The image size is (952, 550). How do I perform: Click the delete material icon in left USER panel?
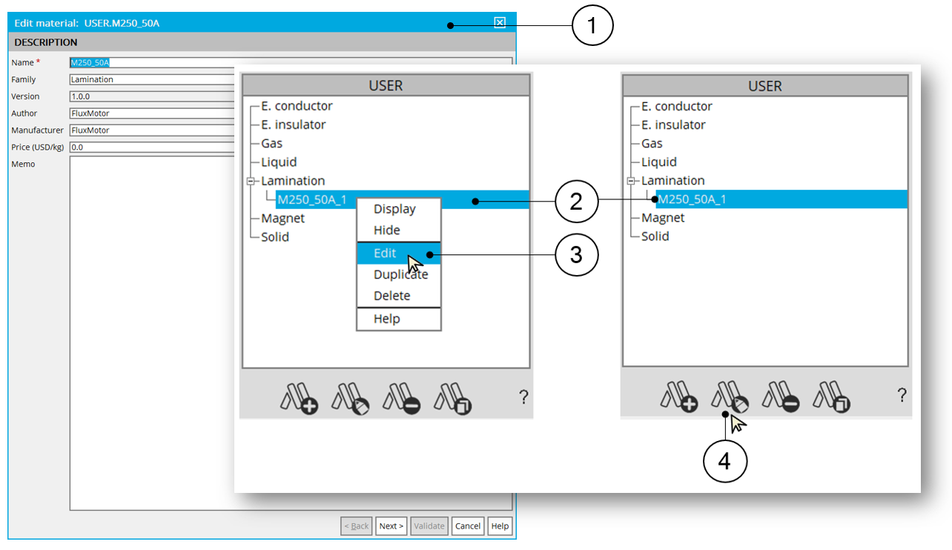[401, 397]
